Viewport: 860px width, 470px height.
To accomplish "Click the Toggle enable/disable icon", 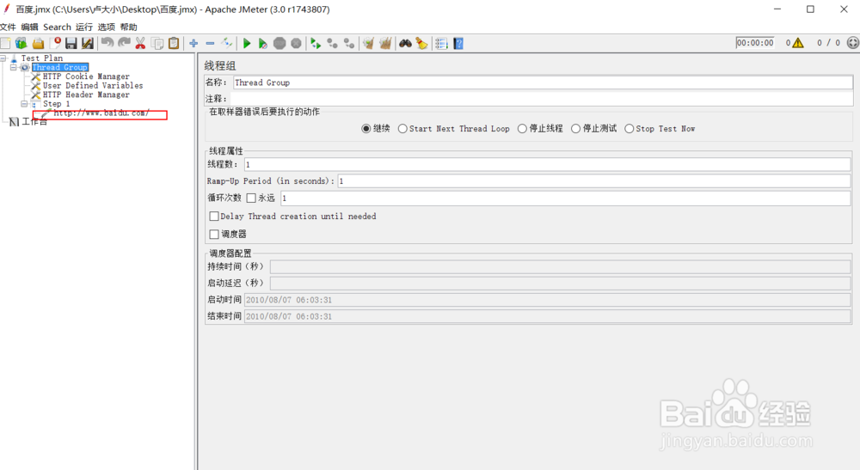I will (x=226, y=43).
